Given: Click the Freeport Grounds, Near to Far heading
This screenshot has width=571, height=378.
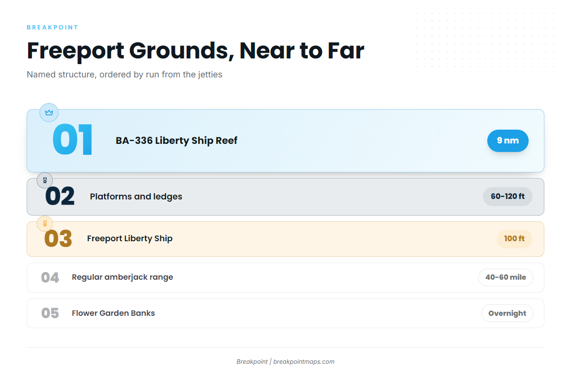Looking at the screenshot, I should (196, 51).
